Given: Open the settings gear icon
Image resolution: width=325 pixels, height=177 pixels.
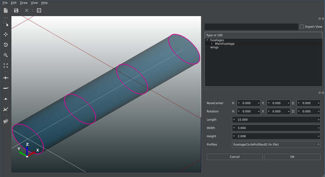Looking at the screenshot, I should tap(39, 11).
